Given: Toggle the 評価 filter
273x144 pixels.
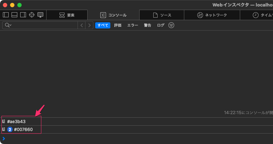Looking at the screenshot, I should (x=118, y=25).
